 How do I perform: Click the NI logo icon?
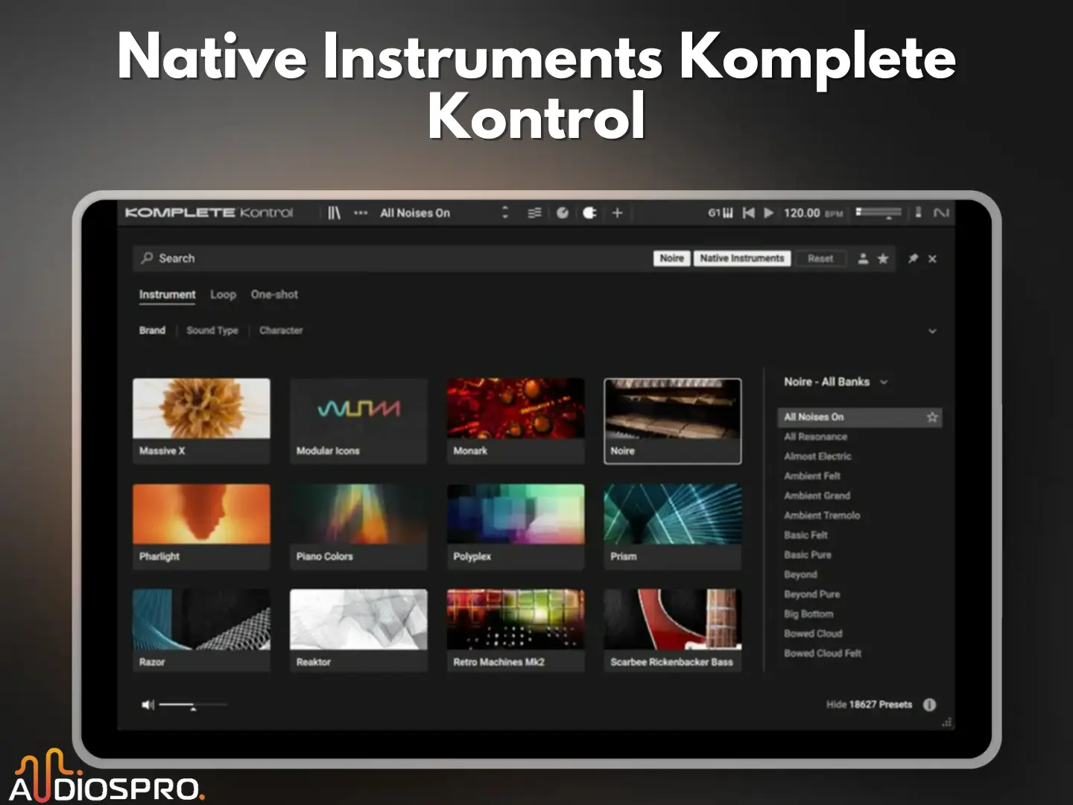click(x=941, y=213)
